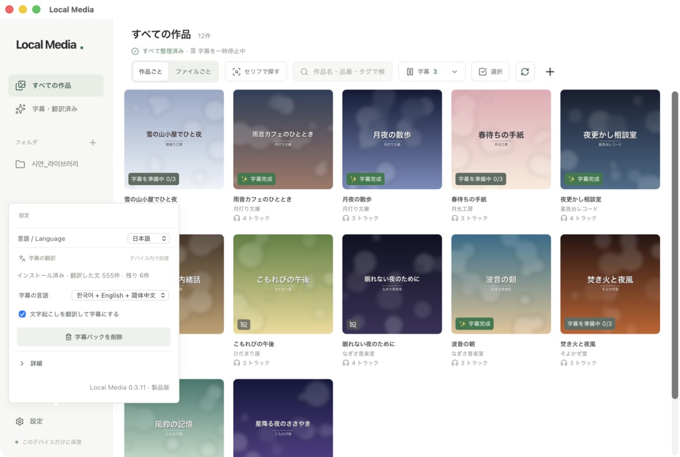Click headphone icon under 波音の朝
The image size is (680, 457).
pyautogui.click(x=455, y=363)
